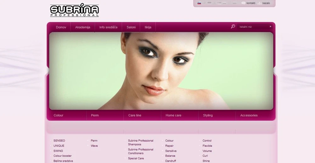Click the woman's face banner image
The height and width of the screenshot is (163, 315).
tap(161, 71)
